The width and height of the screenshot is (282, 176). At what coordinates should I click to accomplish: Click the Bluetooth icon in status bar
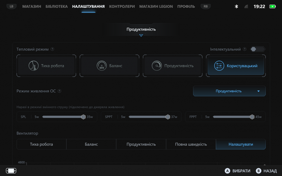(x=236, y=6)
